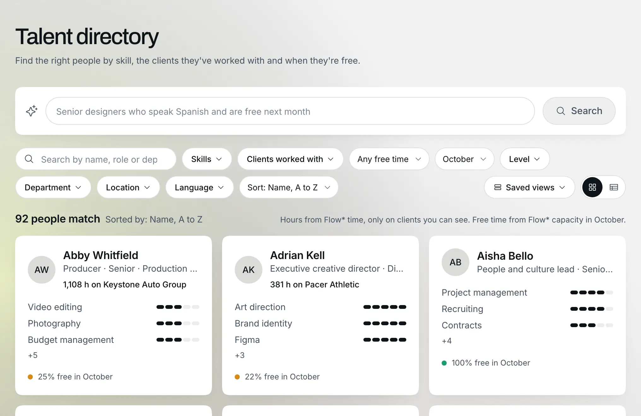The image size is (641, 416).
Task: Open Aisha Bello's profile name
Action: pyautogui.click(x=505, y=256)
